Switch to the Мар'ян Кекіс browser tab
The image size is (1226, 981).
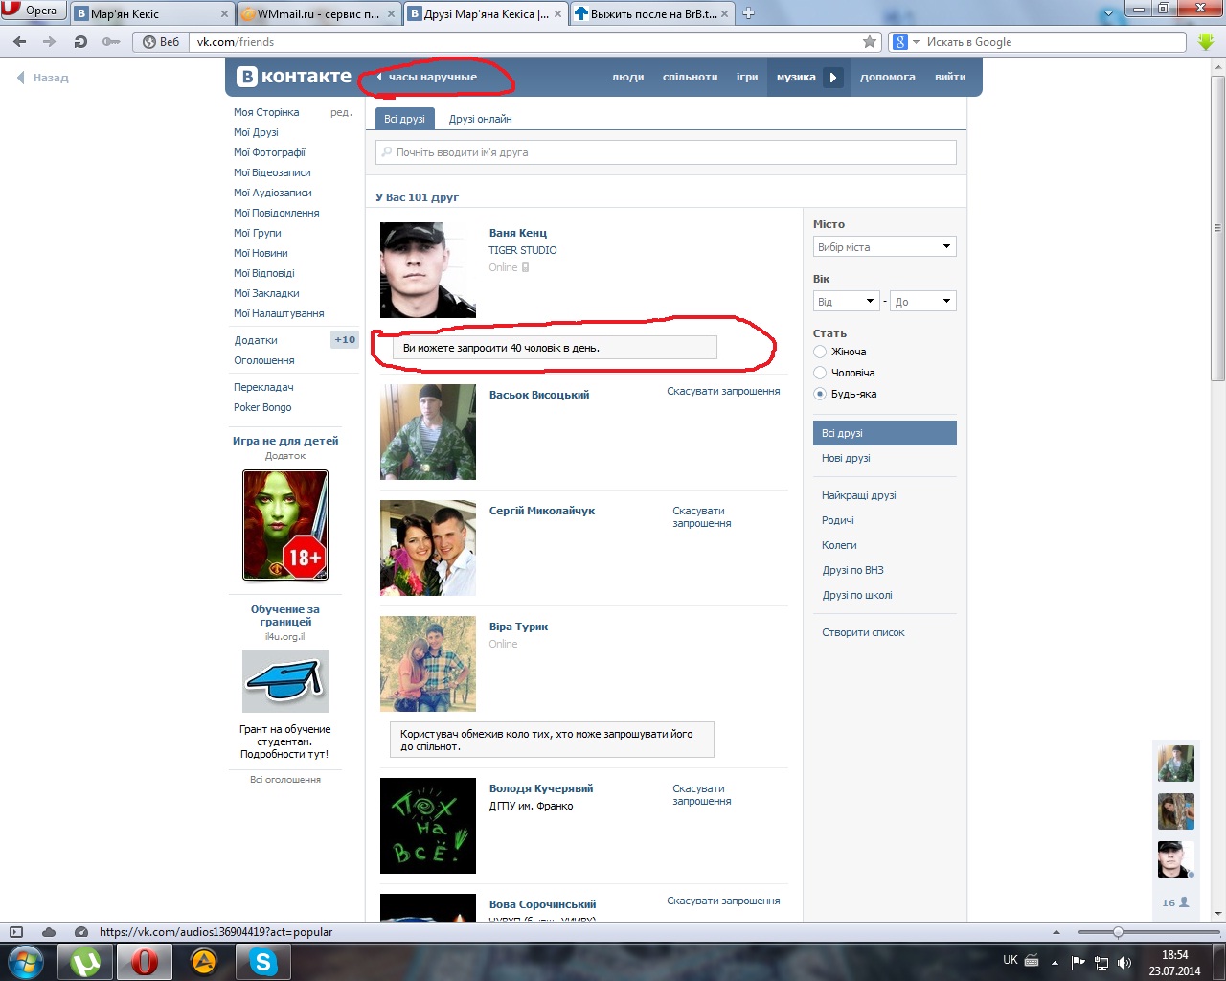(x=152, y=13)
